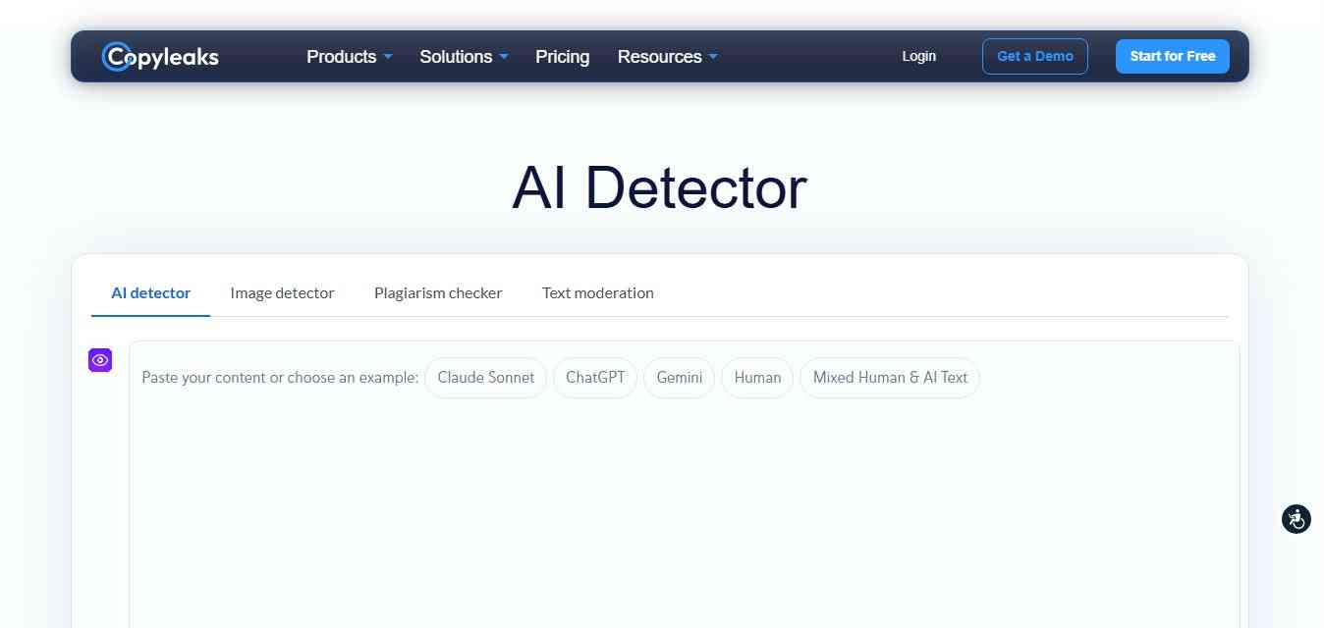
Task: Toggle the purple eye icon
Action: click(x=100, y=360)
